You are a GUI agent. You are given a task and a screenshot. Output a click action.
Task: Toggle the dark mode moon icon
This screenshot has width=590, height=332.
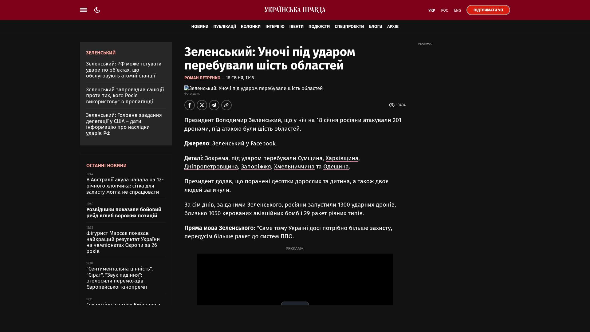[97, 10]
